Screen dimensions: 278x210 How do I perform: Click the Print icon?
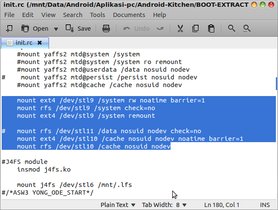pyautogui.click(x=106, y=29)
